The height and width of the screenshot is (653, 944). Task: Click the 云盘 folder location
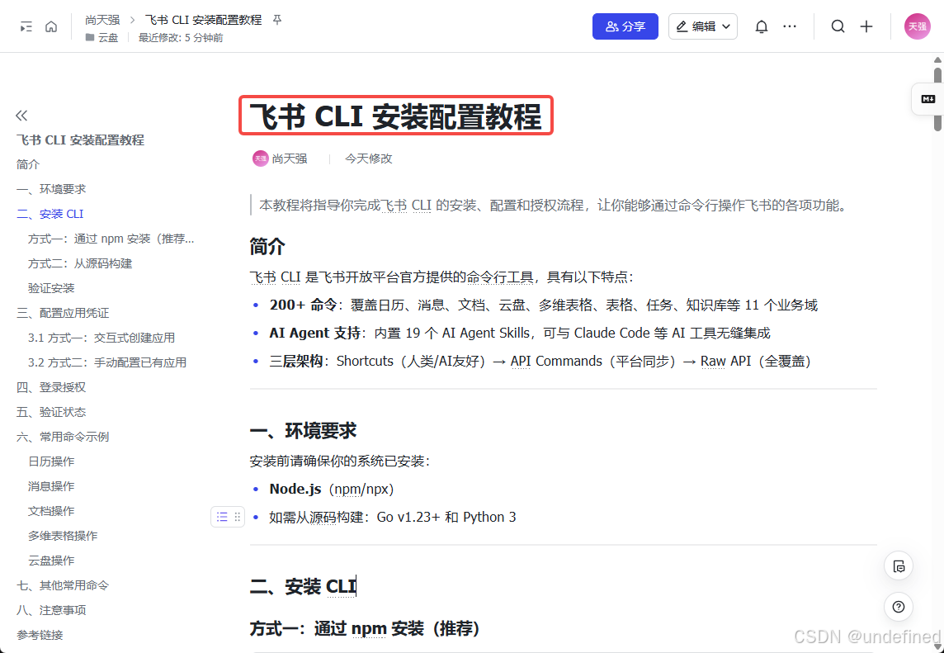tap(101, 37)
